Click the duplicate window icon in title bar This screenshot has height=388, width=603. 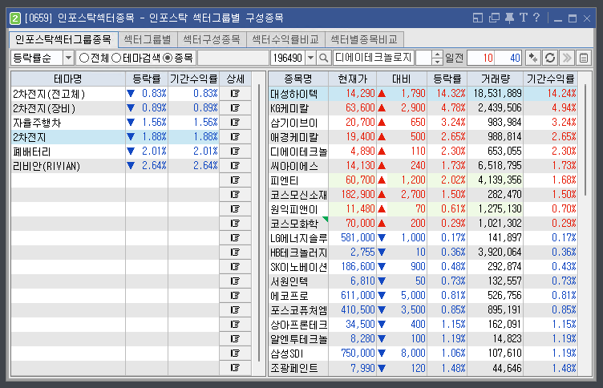coord(494,18)
